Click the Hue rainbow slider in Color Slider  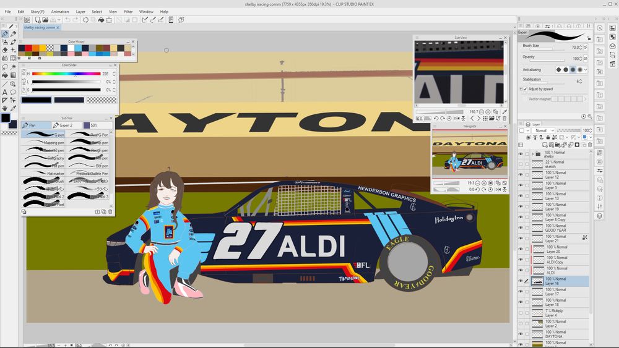point(66,74)
